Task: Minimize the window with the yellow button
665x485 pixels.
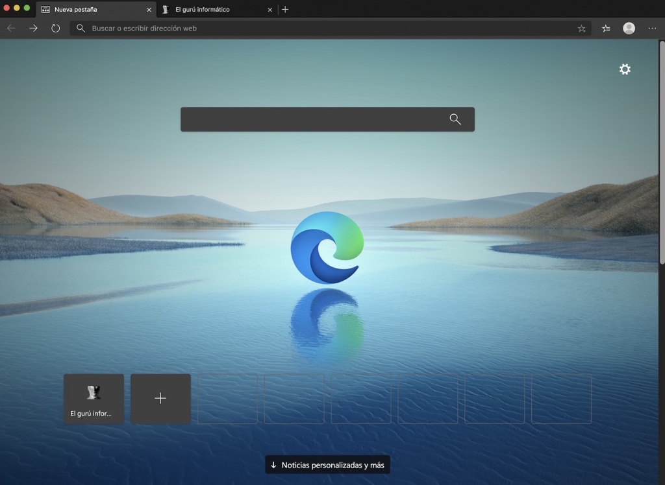Action: point(16,8)
